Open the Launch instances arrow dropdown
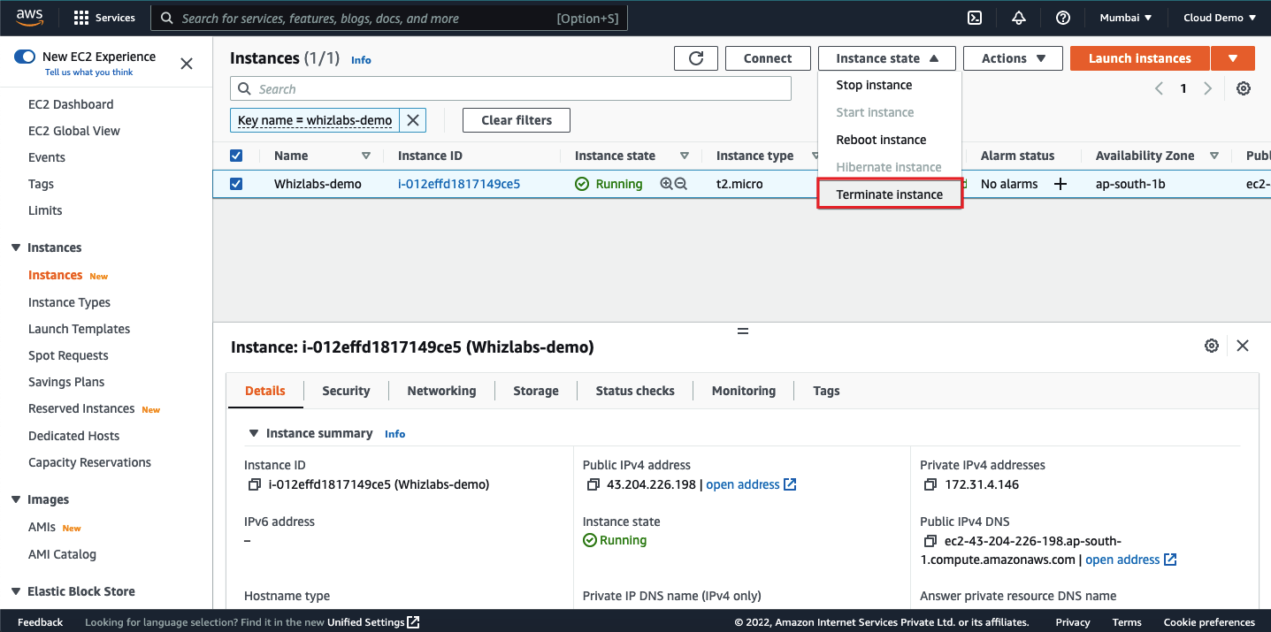The image size is (1271, 632). 1234,58
